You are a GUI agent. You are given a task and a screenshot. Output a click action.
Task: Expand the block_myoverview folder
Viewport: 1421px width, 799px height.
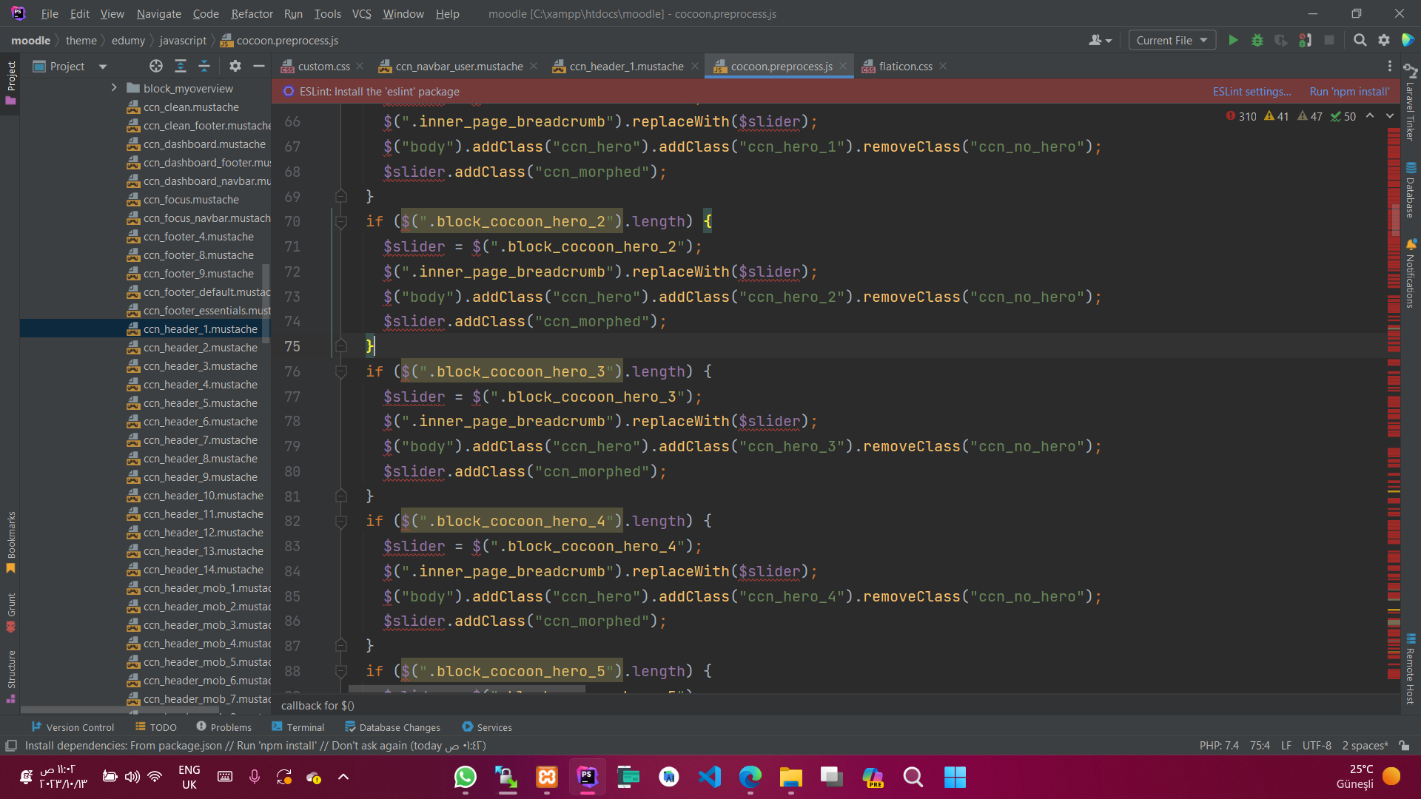pos(114,88)
